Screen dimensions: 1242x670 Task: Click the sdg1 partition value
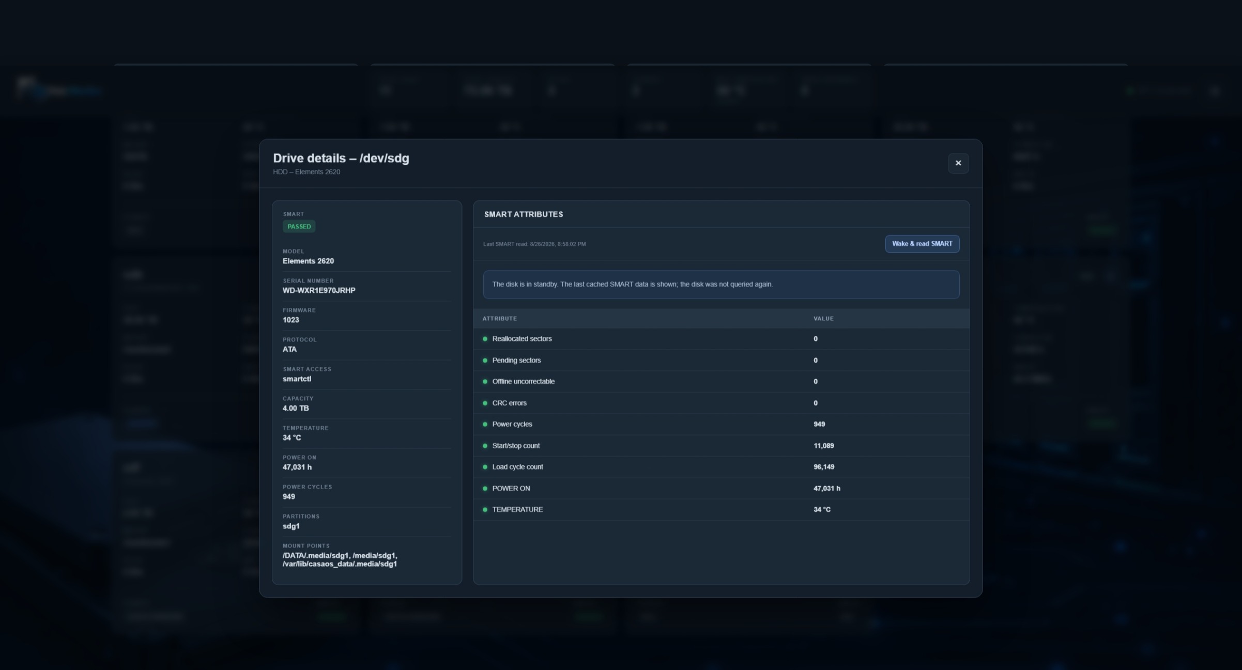(x=291, y=526)
